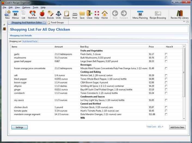Check Have It for brown sugar

click(x=166, y=83)
